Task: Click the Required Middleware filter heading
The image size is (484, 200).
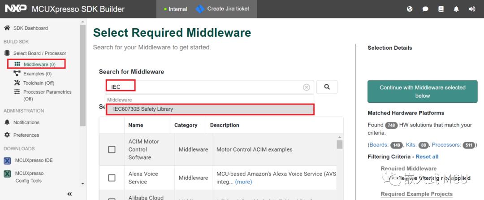Action: click(x=409, y=169)
